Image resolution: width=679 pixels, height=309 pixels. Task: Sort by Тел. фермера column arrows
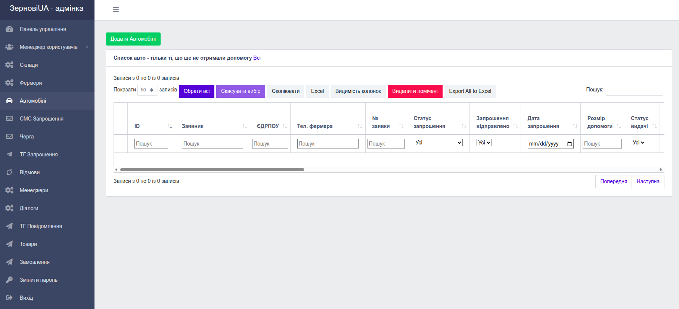[x=360, y=126]
